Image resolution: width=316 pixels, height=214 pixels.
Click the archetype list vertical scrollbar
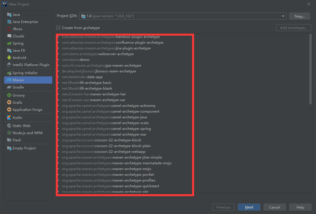pyautogui.click(x=310, y=69)
